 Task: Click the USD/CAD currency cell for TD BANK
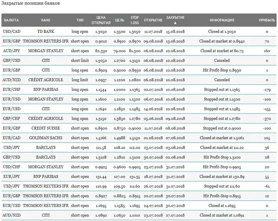coord(12,32)
